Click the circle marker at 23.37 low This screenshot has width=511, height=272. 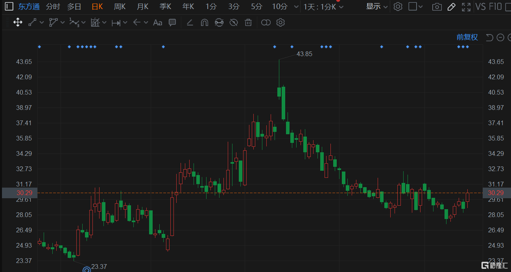point(86,269)
